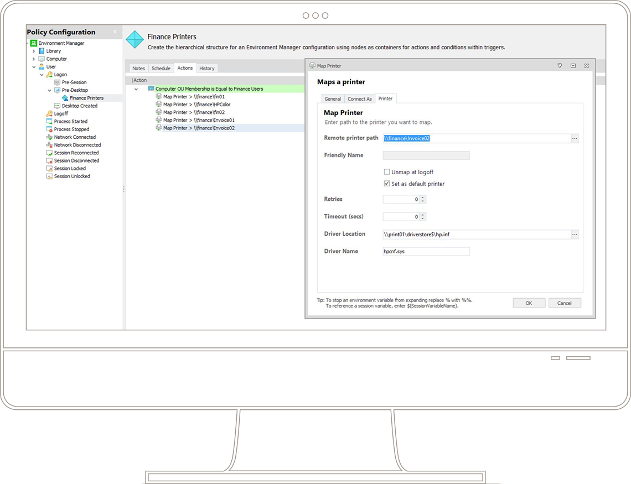
Task: Increase the Retries spinner value
Action: 423,197
